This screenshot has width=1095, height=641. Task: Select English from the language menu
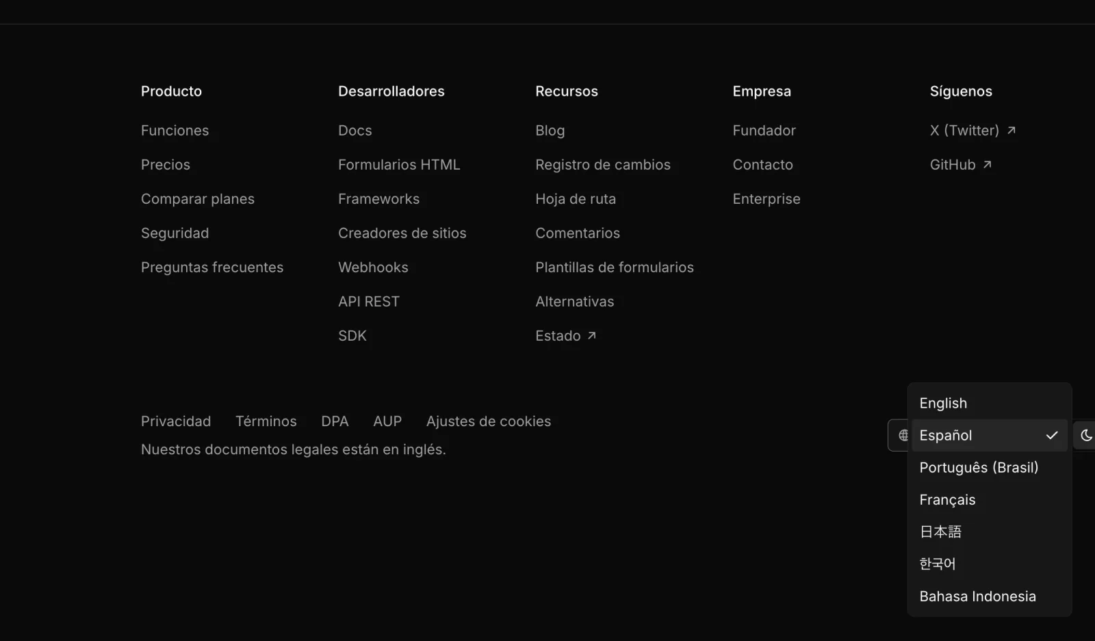(990, 403)
